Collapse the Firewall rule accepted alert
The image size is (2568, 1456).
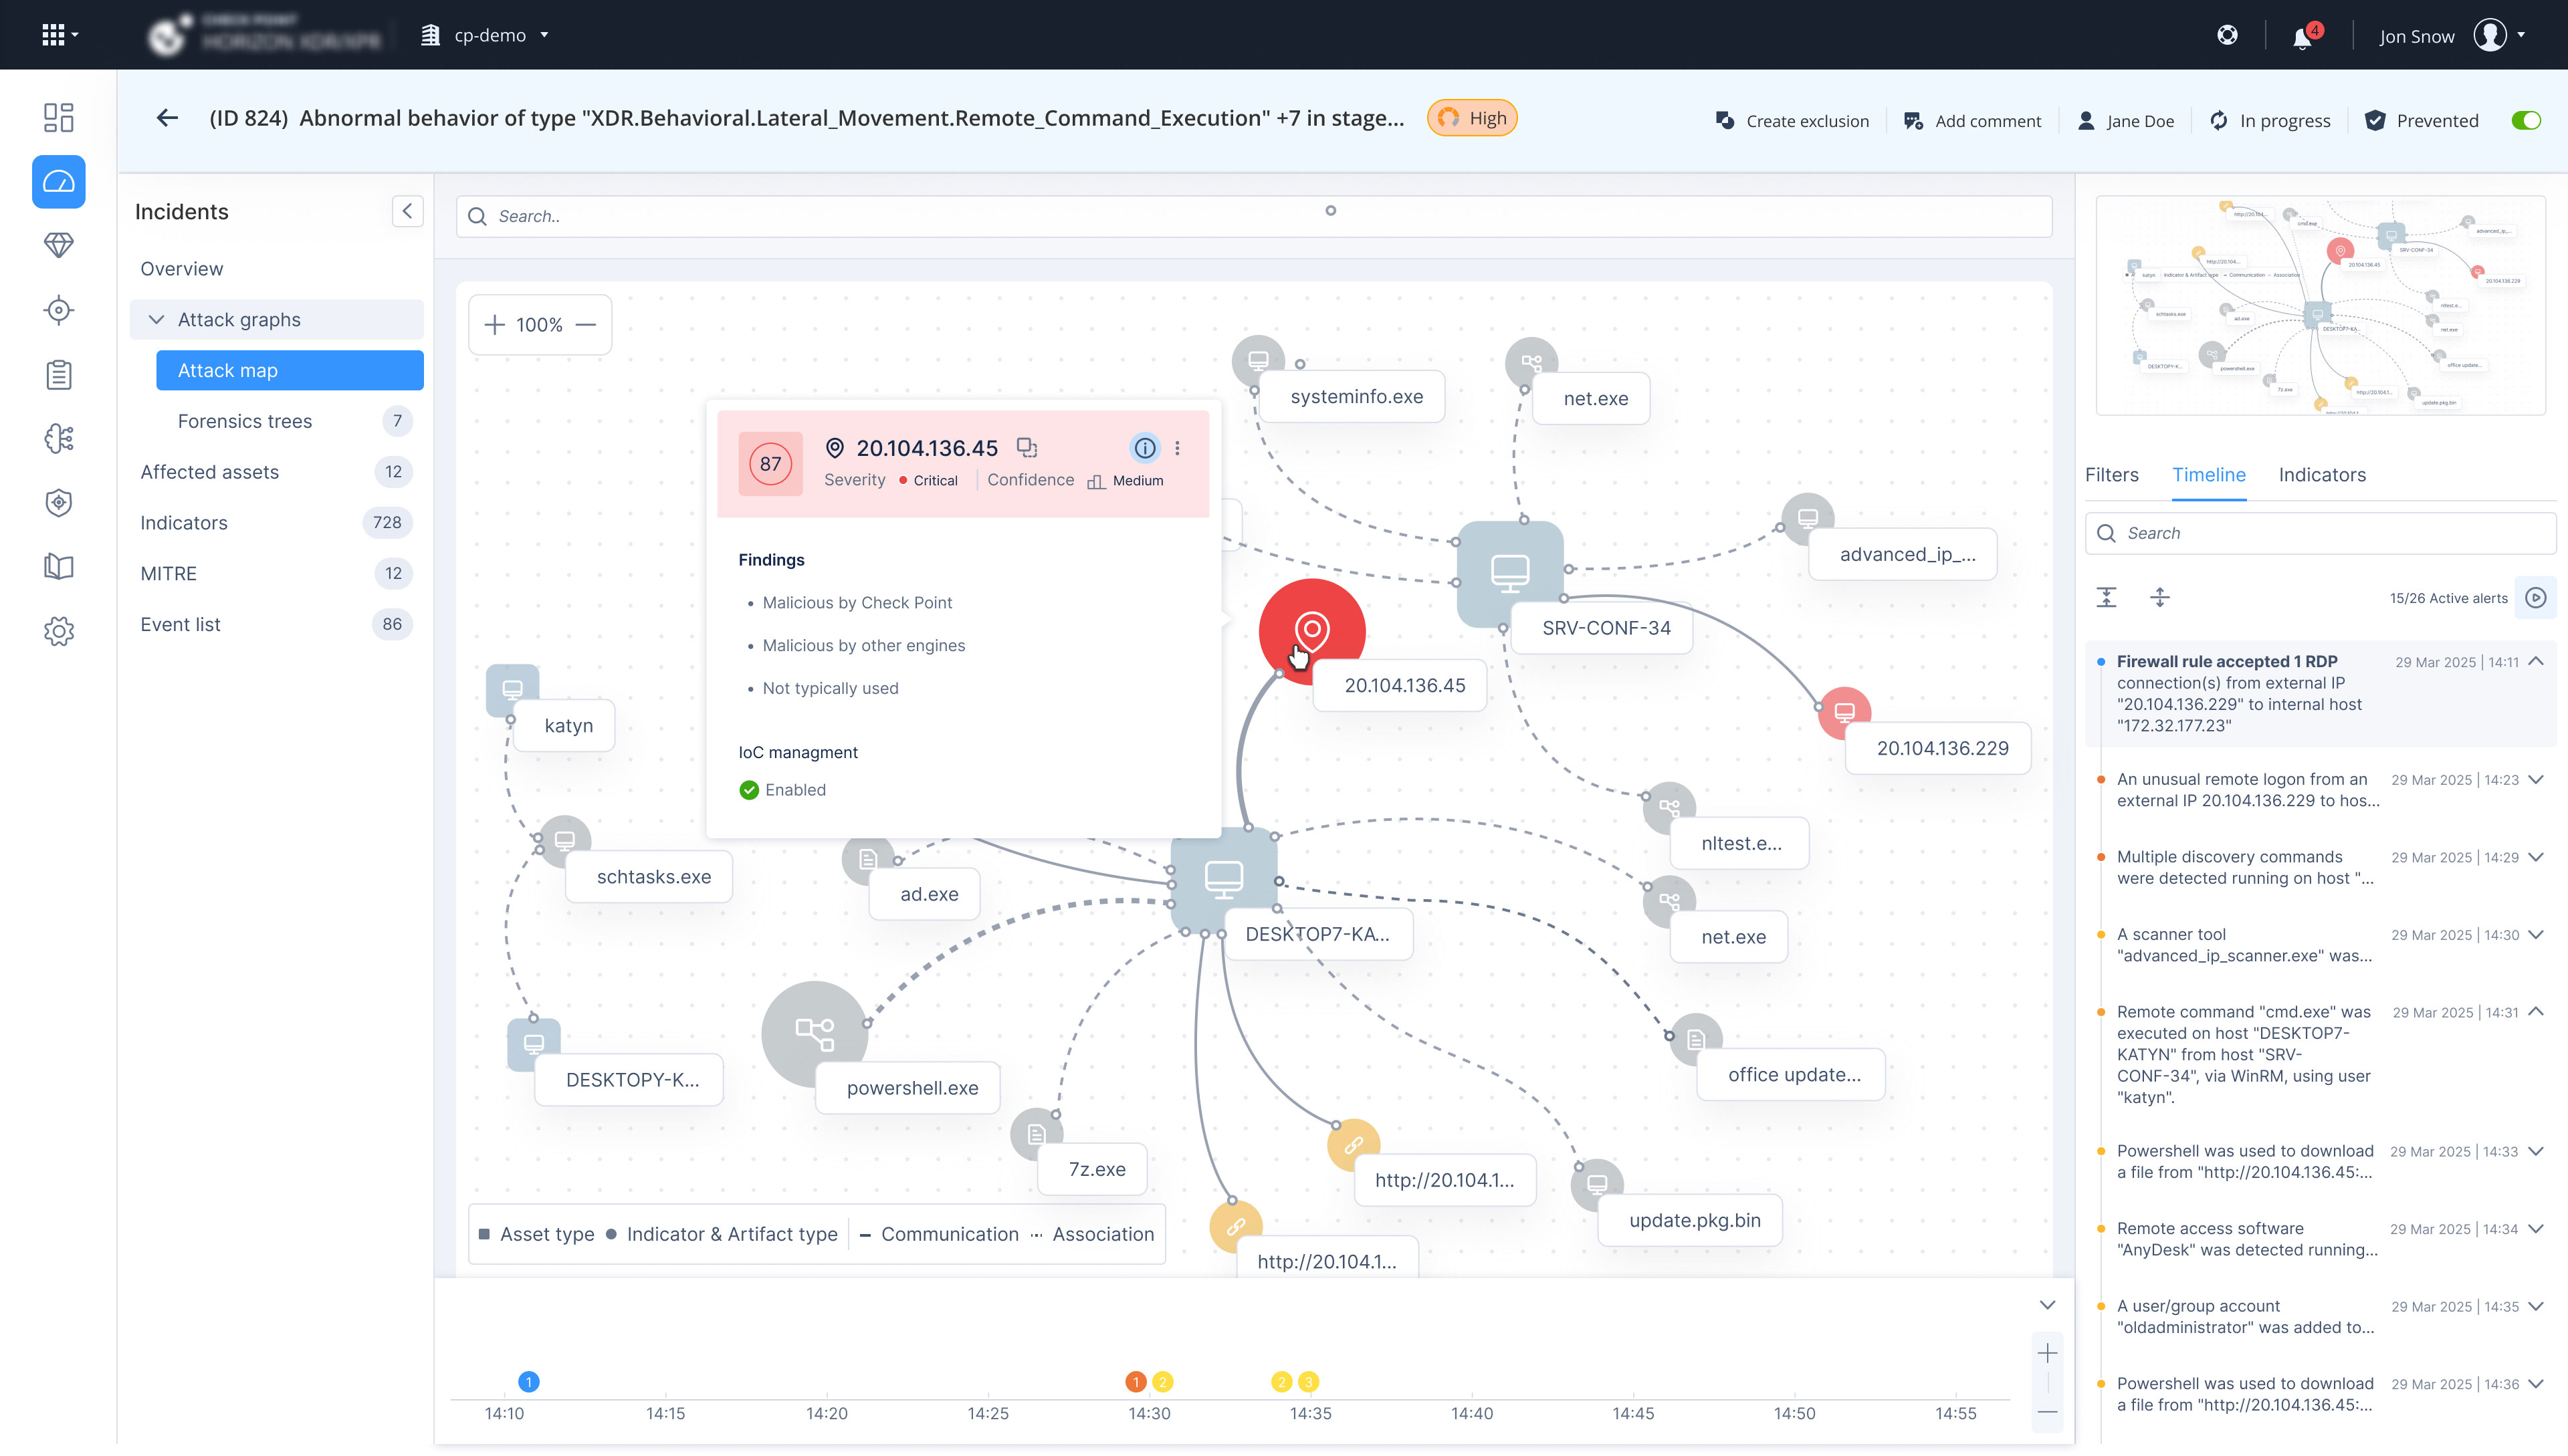(x=2536, y=661)
